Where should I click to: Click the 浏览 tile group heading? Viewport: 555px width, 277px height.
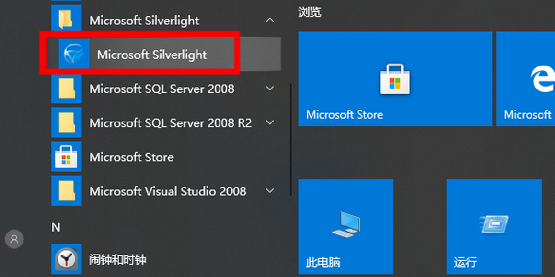(x=310, y=12)
